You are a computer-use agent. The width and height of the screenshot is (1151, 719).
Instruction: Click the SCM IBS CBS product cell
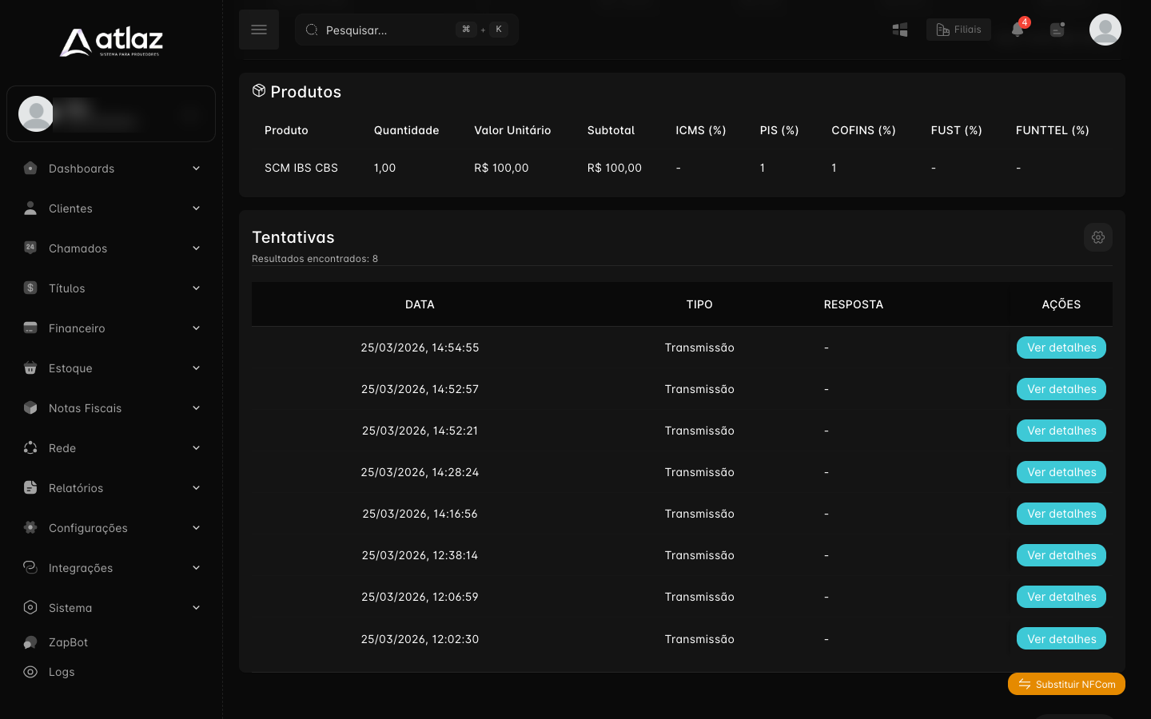[x=301, y=168]
